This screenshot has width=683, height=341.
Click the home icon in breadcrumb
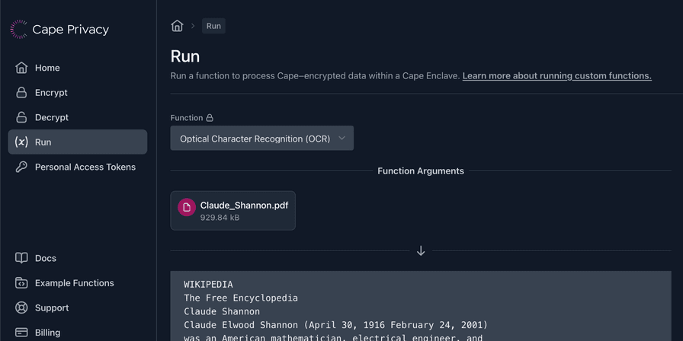pyautogui.click(x=177, y=26)
